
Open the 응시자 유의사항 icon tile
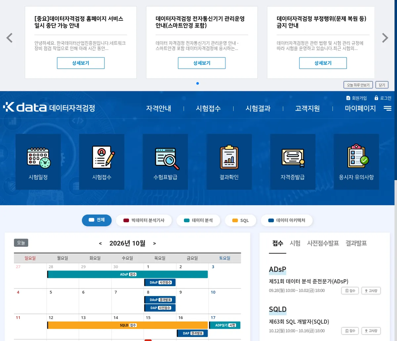point(356,162)
